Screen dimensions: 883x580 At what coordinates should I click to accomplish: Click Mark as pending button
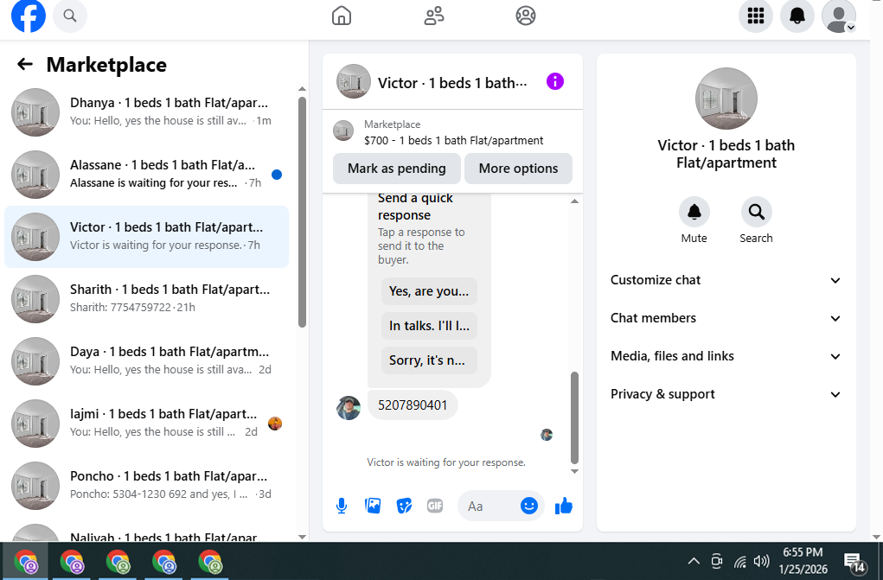click(396, 169)
